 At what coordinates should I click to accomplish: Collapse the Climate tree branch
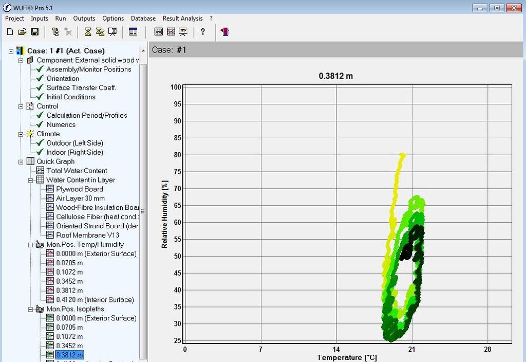21,134
